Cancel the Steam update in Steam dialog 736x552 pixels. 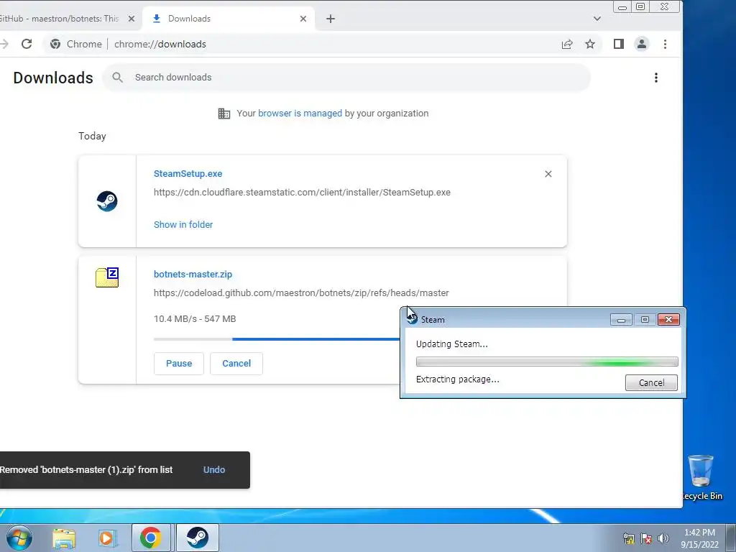[651, 382]
